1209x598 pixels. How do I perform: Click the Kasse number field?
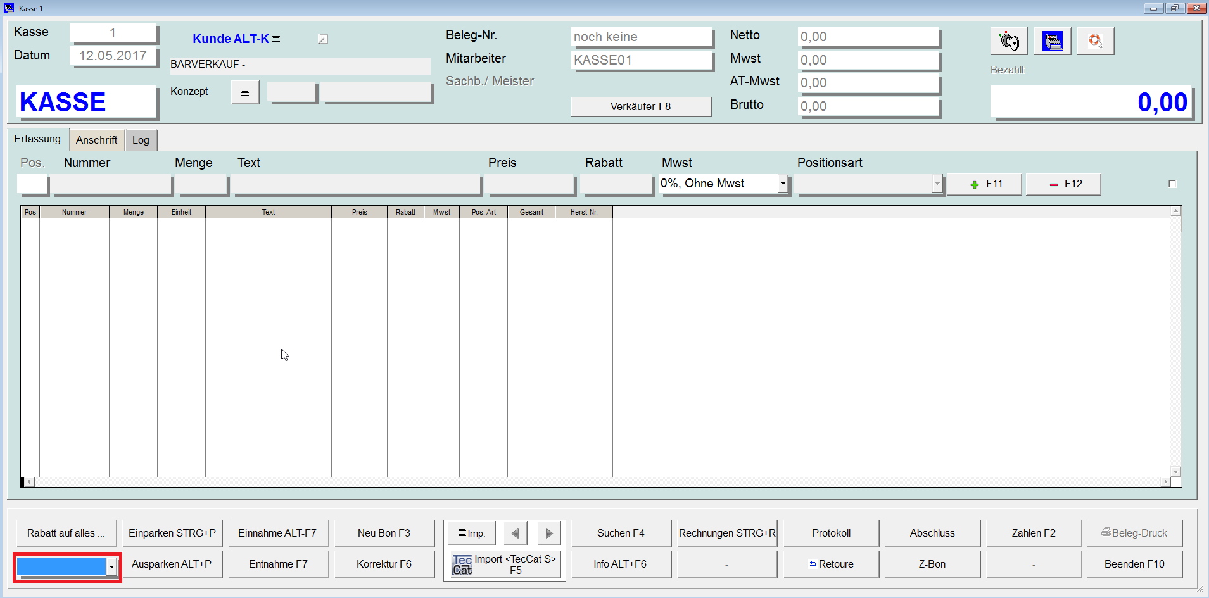[113, 33]
